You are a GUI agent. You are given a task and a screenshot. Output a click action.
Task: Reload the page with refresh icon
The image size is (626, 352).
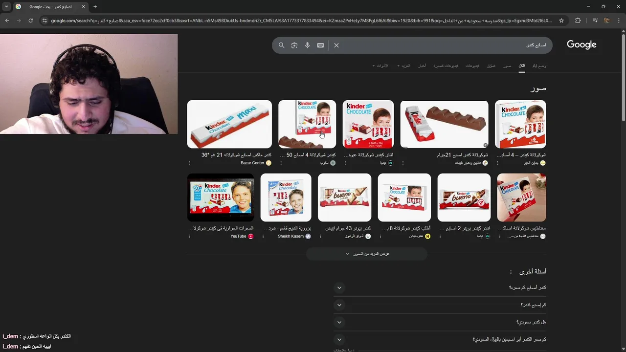(x=30, y=21)
